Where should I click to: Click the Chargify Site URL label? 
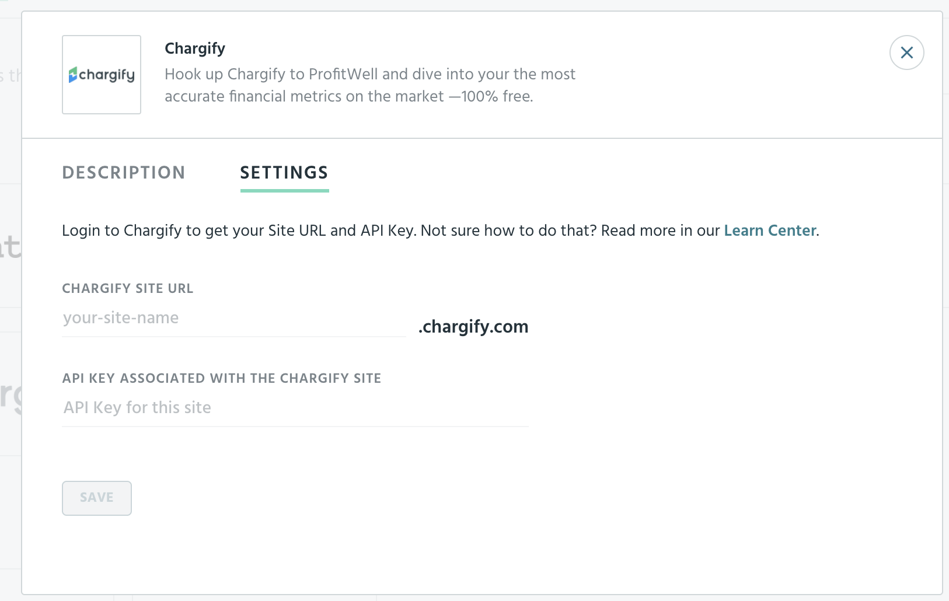coord(128,288)
